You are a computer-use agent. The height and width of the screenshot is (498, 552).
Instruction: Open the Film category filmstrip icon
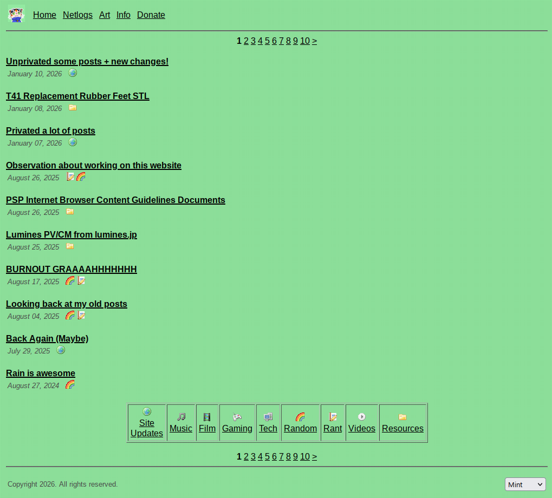click(x=207, y=417)
